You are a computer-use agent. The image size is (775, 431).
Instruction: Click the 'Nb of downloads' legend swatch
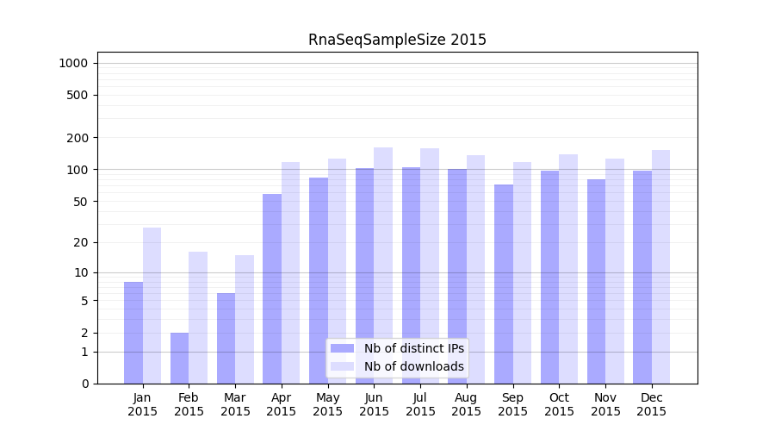pos(342,366)
